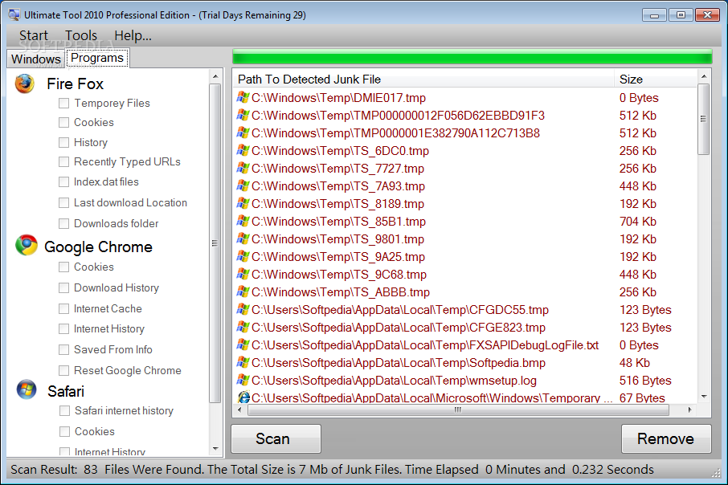Click the icon beside TS_7A93.tmp
Screen dimensions: 728x485
click(x=243, y=185)
